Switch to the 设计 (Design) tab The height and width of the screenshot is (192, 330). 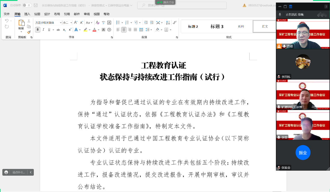coord(47,14)
